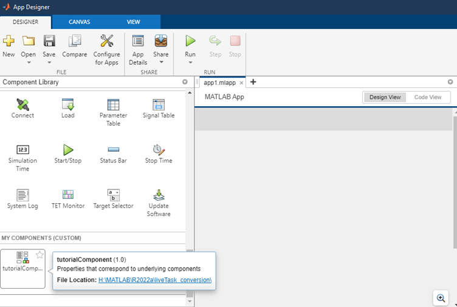Viewport: 457px width, 307px height.
Task: Select the app1.mlapp document tab
Action: tap(219, 83)
